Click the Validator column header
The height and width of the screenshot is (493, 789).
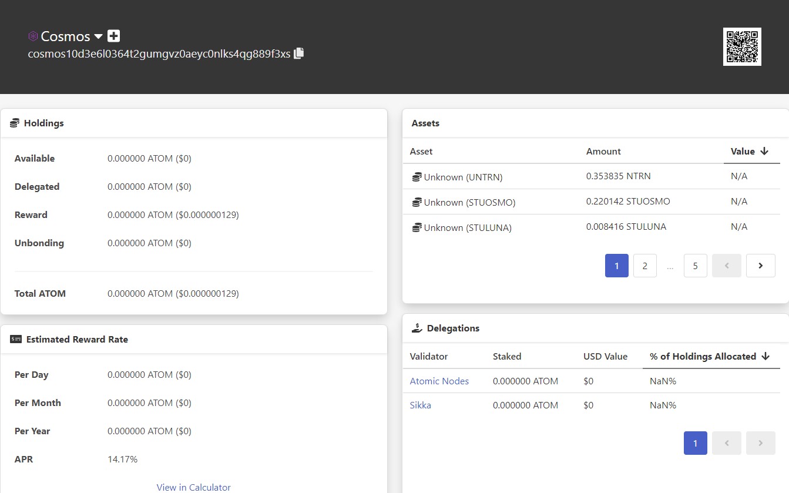(x=429, y=357)
